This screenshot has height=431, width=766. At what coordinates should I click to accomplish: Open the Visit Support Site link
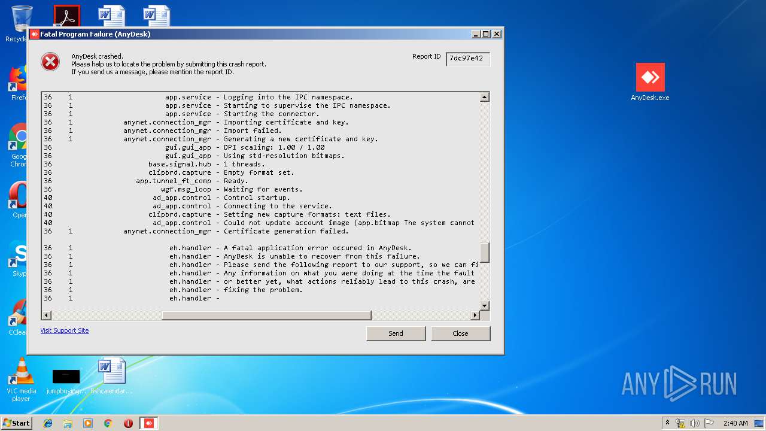pos(65,330)
